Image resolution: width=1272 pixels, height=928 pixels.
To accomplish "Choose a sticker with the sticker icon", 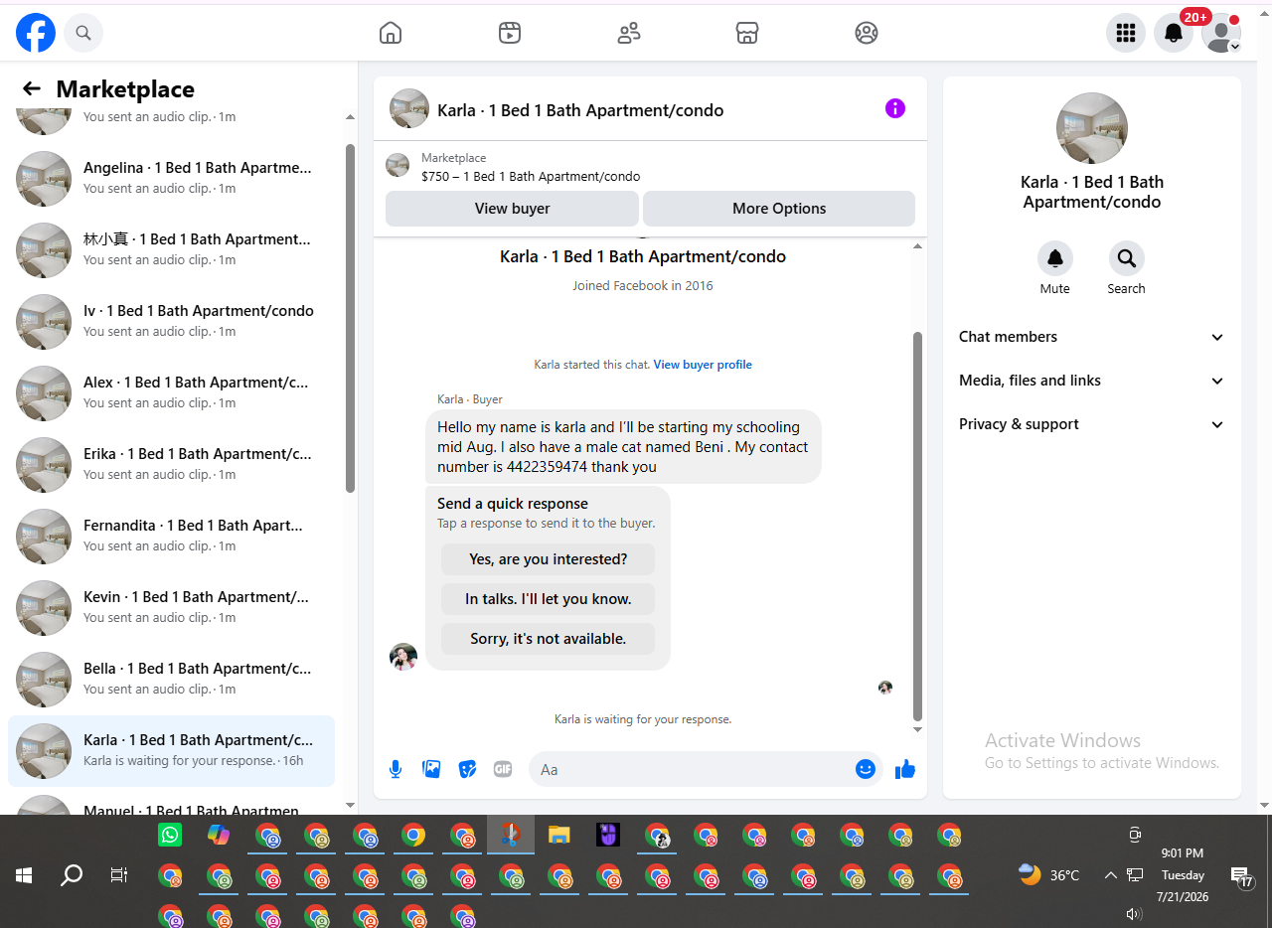I will coord(467,769).
